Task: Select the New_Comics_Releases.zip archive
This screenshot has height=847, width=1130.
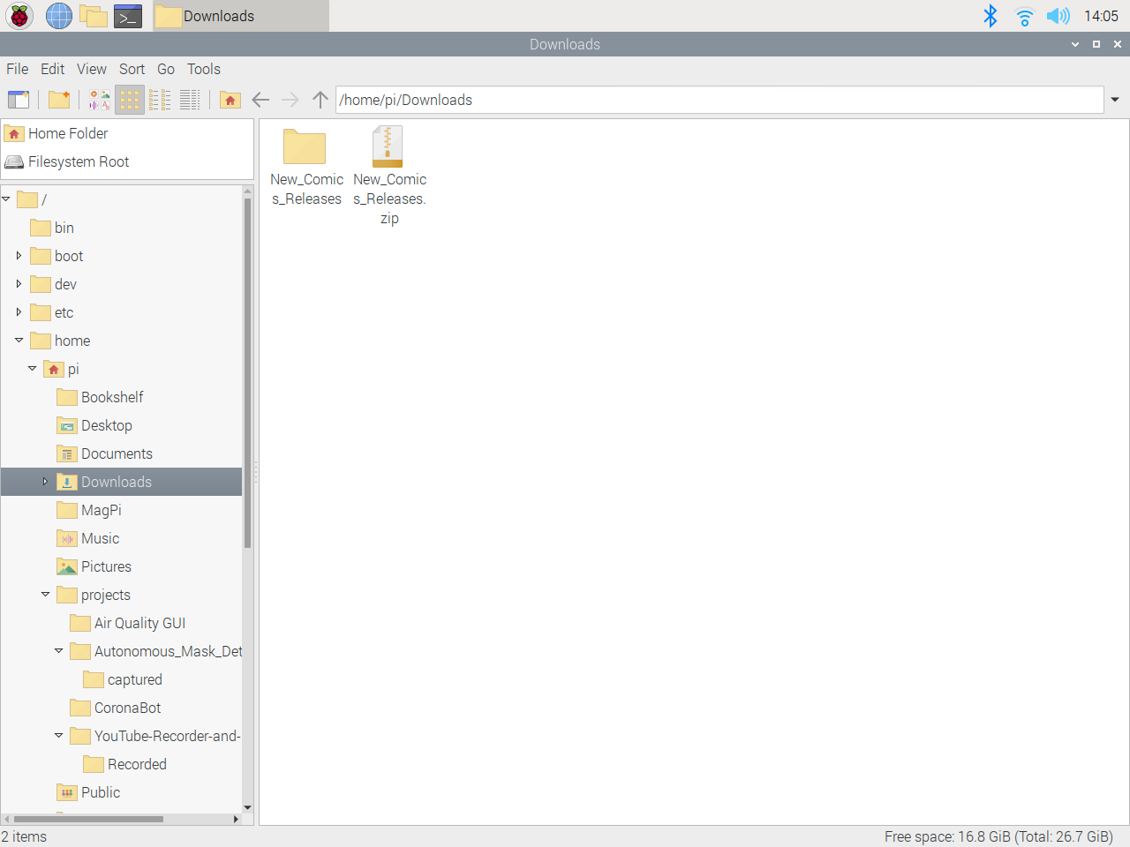Action: click(389, 176)
